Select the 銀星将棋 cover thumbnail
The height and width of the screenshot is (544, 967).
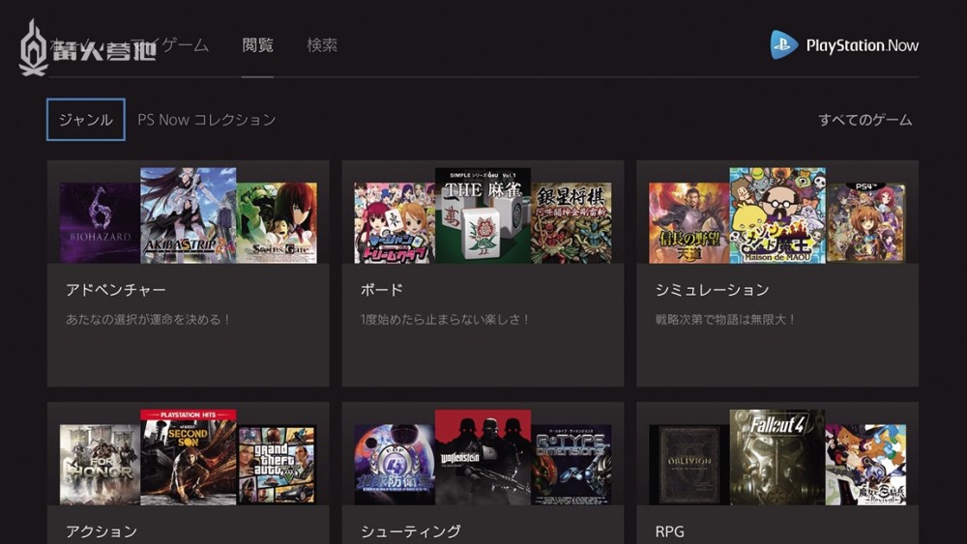[571, 223]
